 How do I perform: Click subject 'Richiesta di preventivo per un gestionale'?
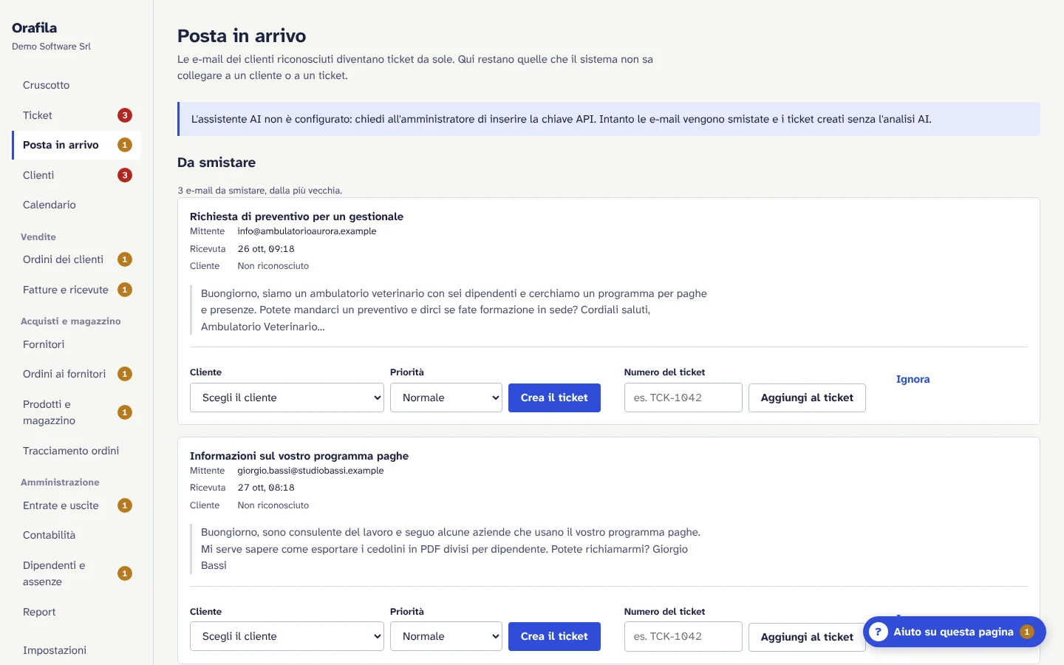click(296, 216)
